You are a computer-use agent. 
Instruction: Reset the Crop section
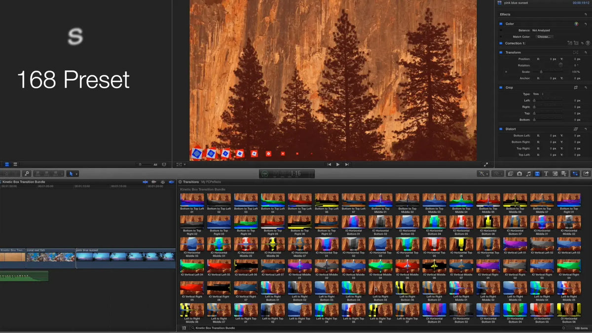(x=586, y=87)
